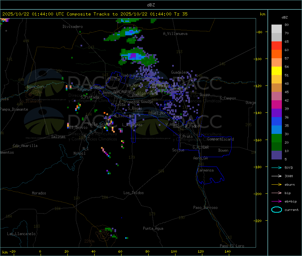Pick the slate-purple 5 dBZ color swatch
This screenshot has height=256, width=302.
coord(276,155)
